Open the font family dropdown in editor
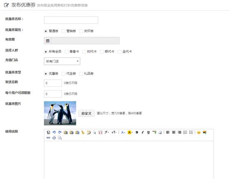Image resolution: width=230 pixels, height=179 pixels. click(107, 132)
